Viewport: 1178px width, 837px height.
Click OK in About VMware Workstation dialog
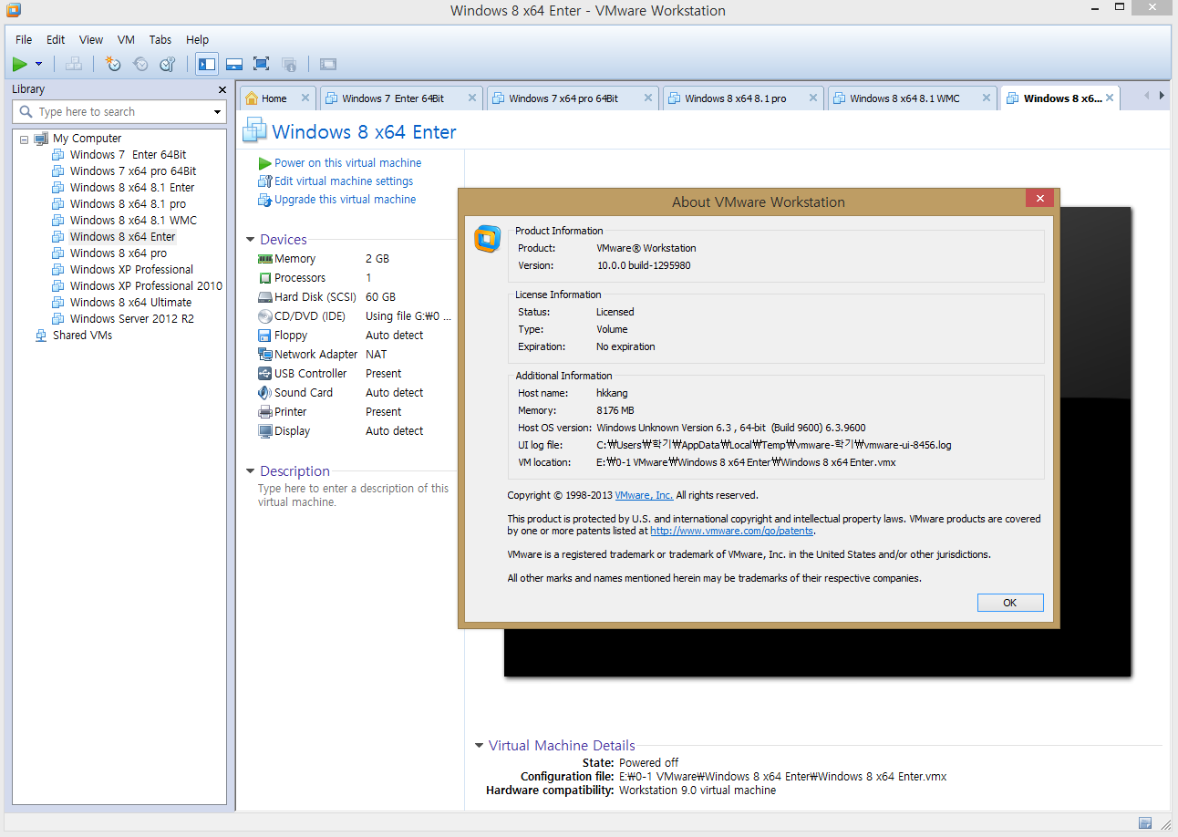(1010, 603)
